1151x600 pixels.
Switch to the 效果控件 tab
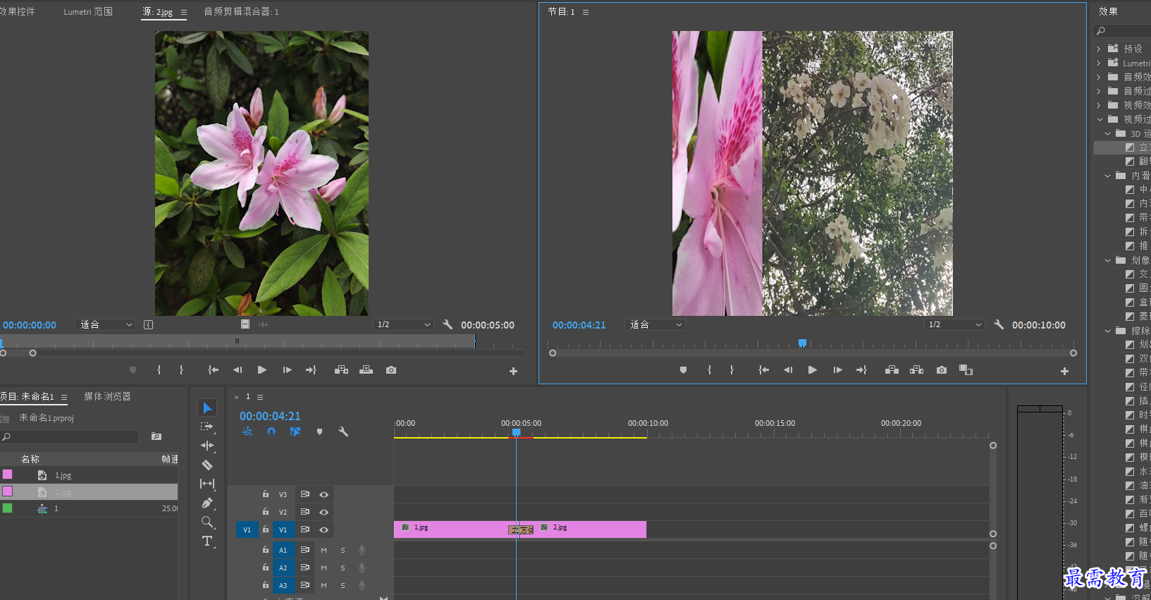(x=17, y=11)
